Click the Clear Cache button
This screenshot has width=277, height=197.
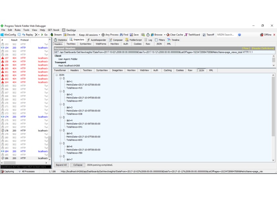point(175,35)
